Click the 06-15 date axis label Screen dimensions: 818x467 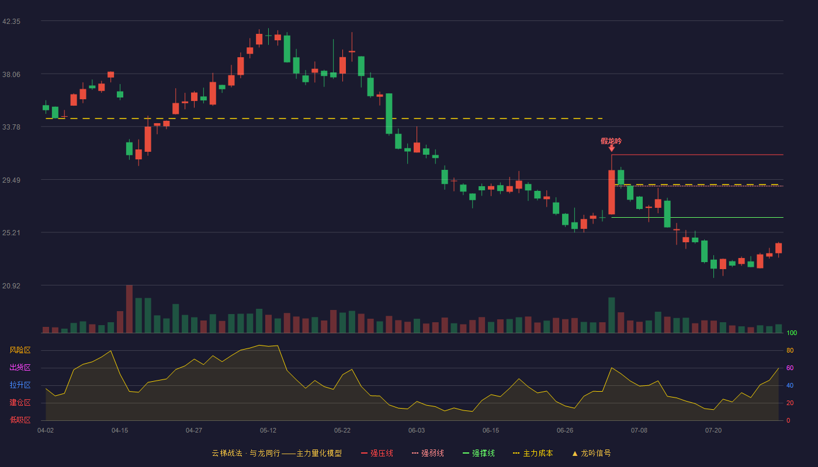click(491, 430)
